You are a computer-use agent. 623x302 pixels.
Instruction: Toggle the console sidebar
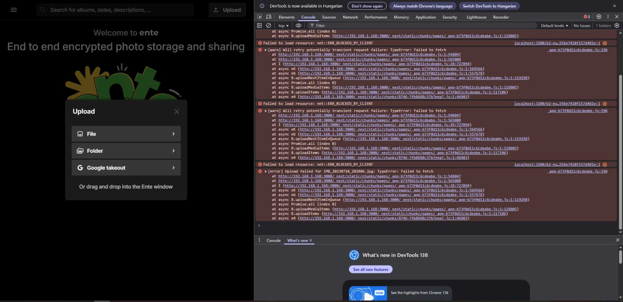pyautogui.click(x=259, y=25)
